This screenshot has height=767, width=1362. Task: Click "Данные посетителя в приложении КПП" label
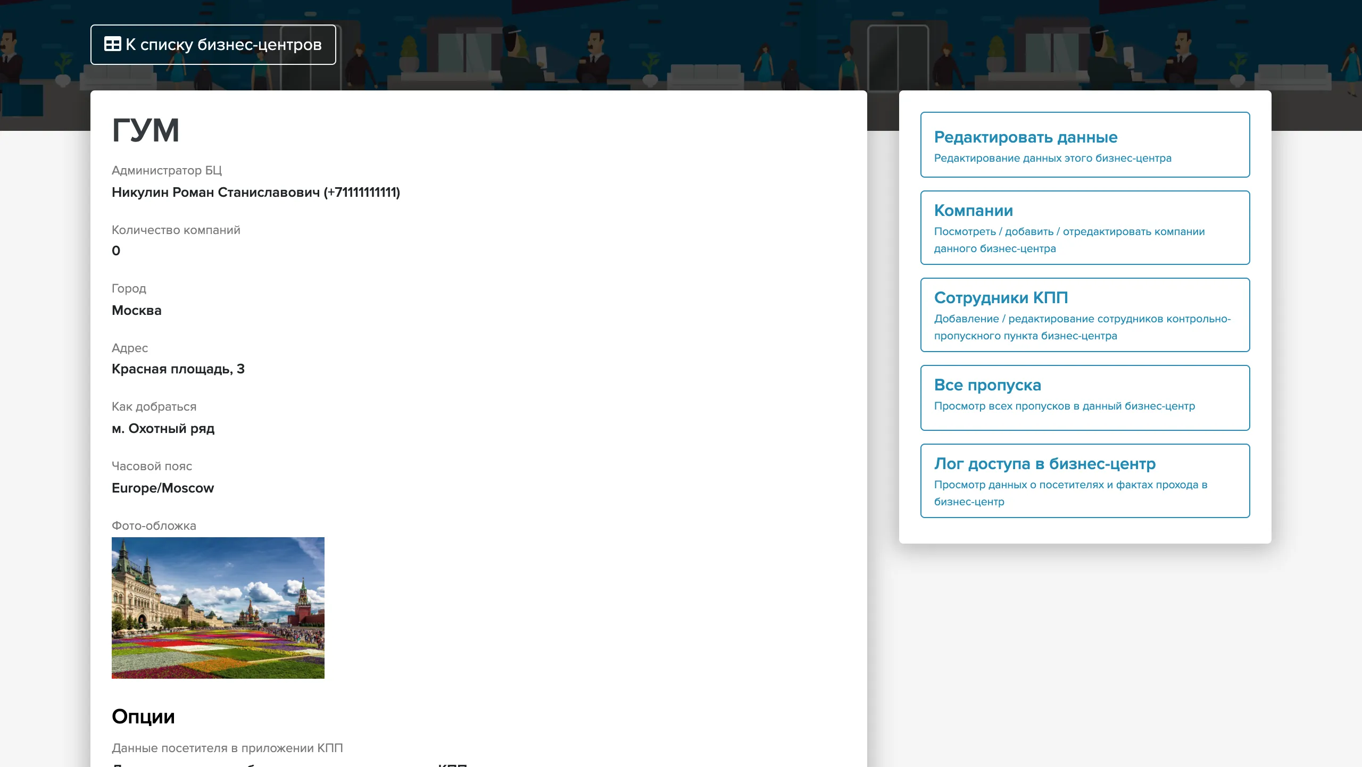tap(228, 748)
